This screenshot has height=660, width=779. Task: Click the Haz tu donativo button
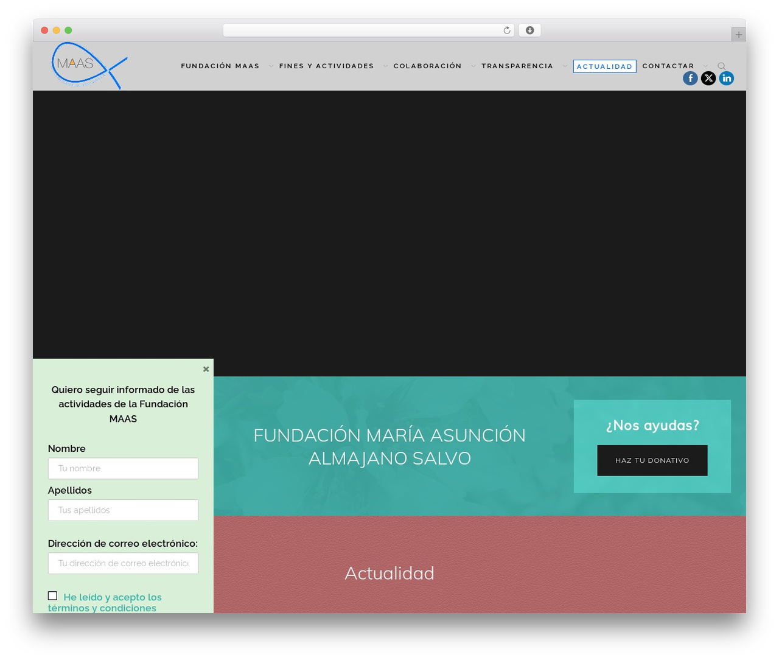tap(652, 460)
